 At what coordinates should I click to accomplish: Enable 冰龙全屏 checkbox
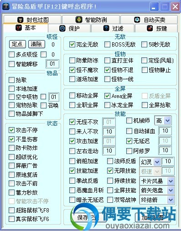point(107,105)
